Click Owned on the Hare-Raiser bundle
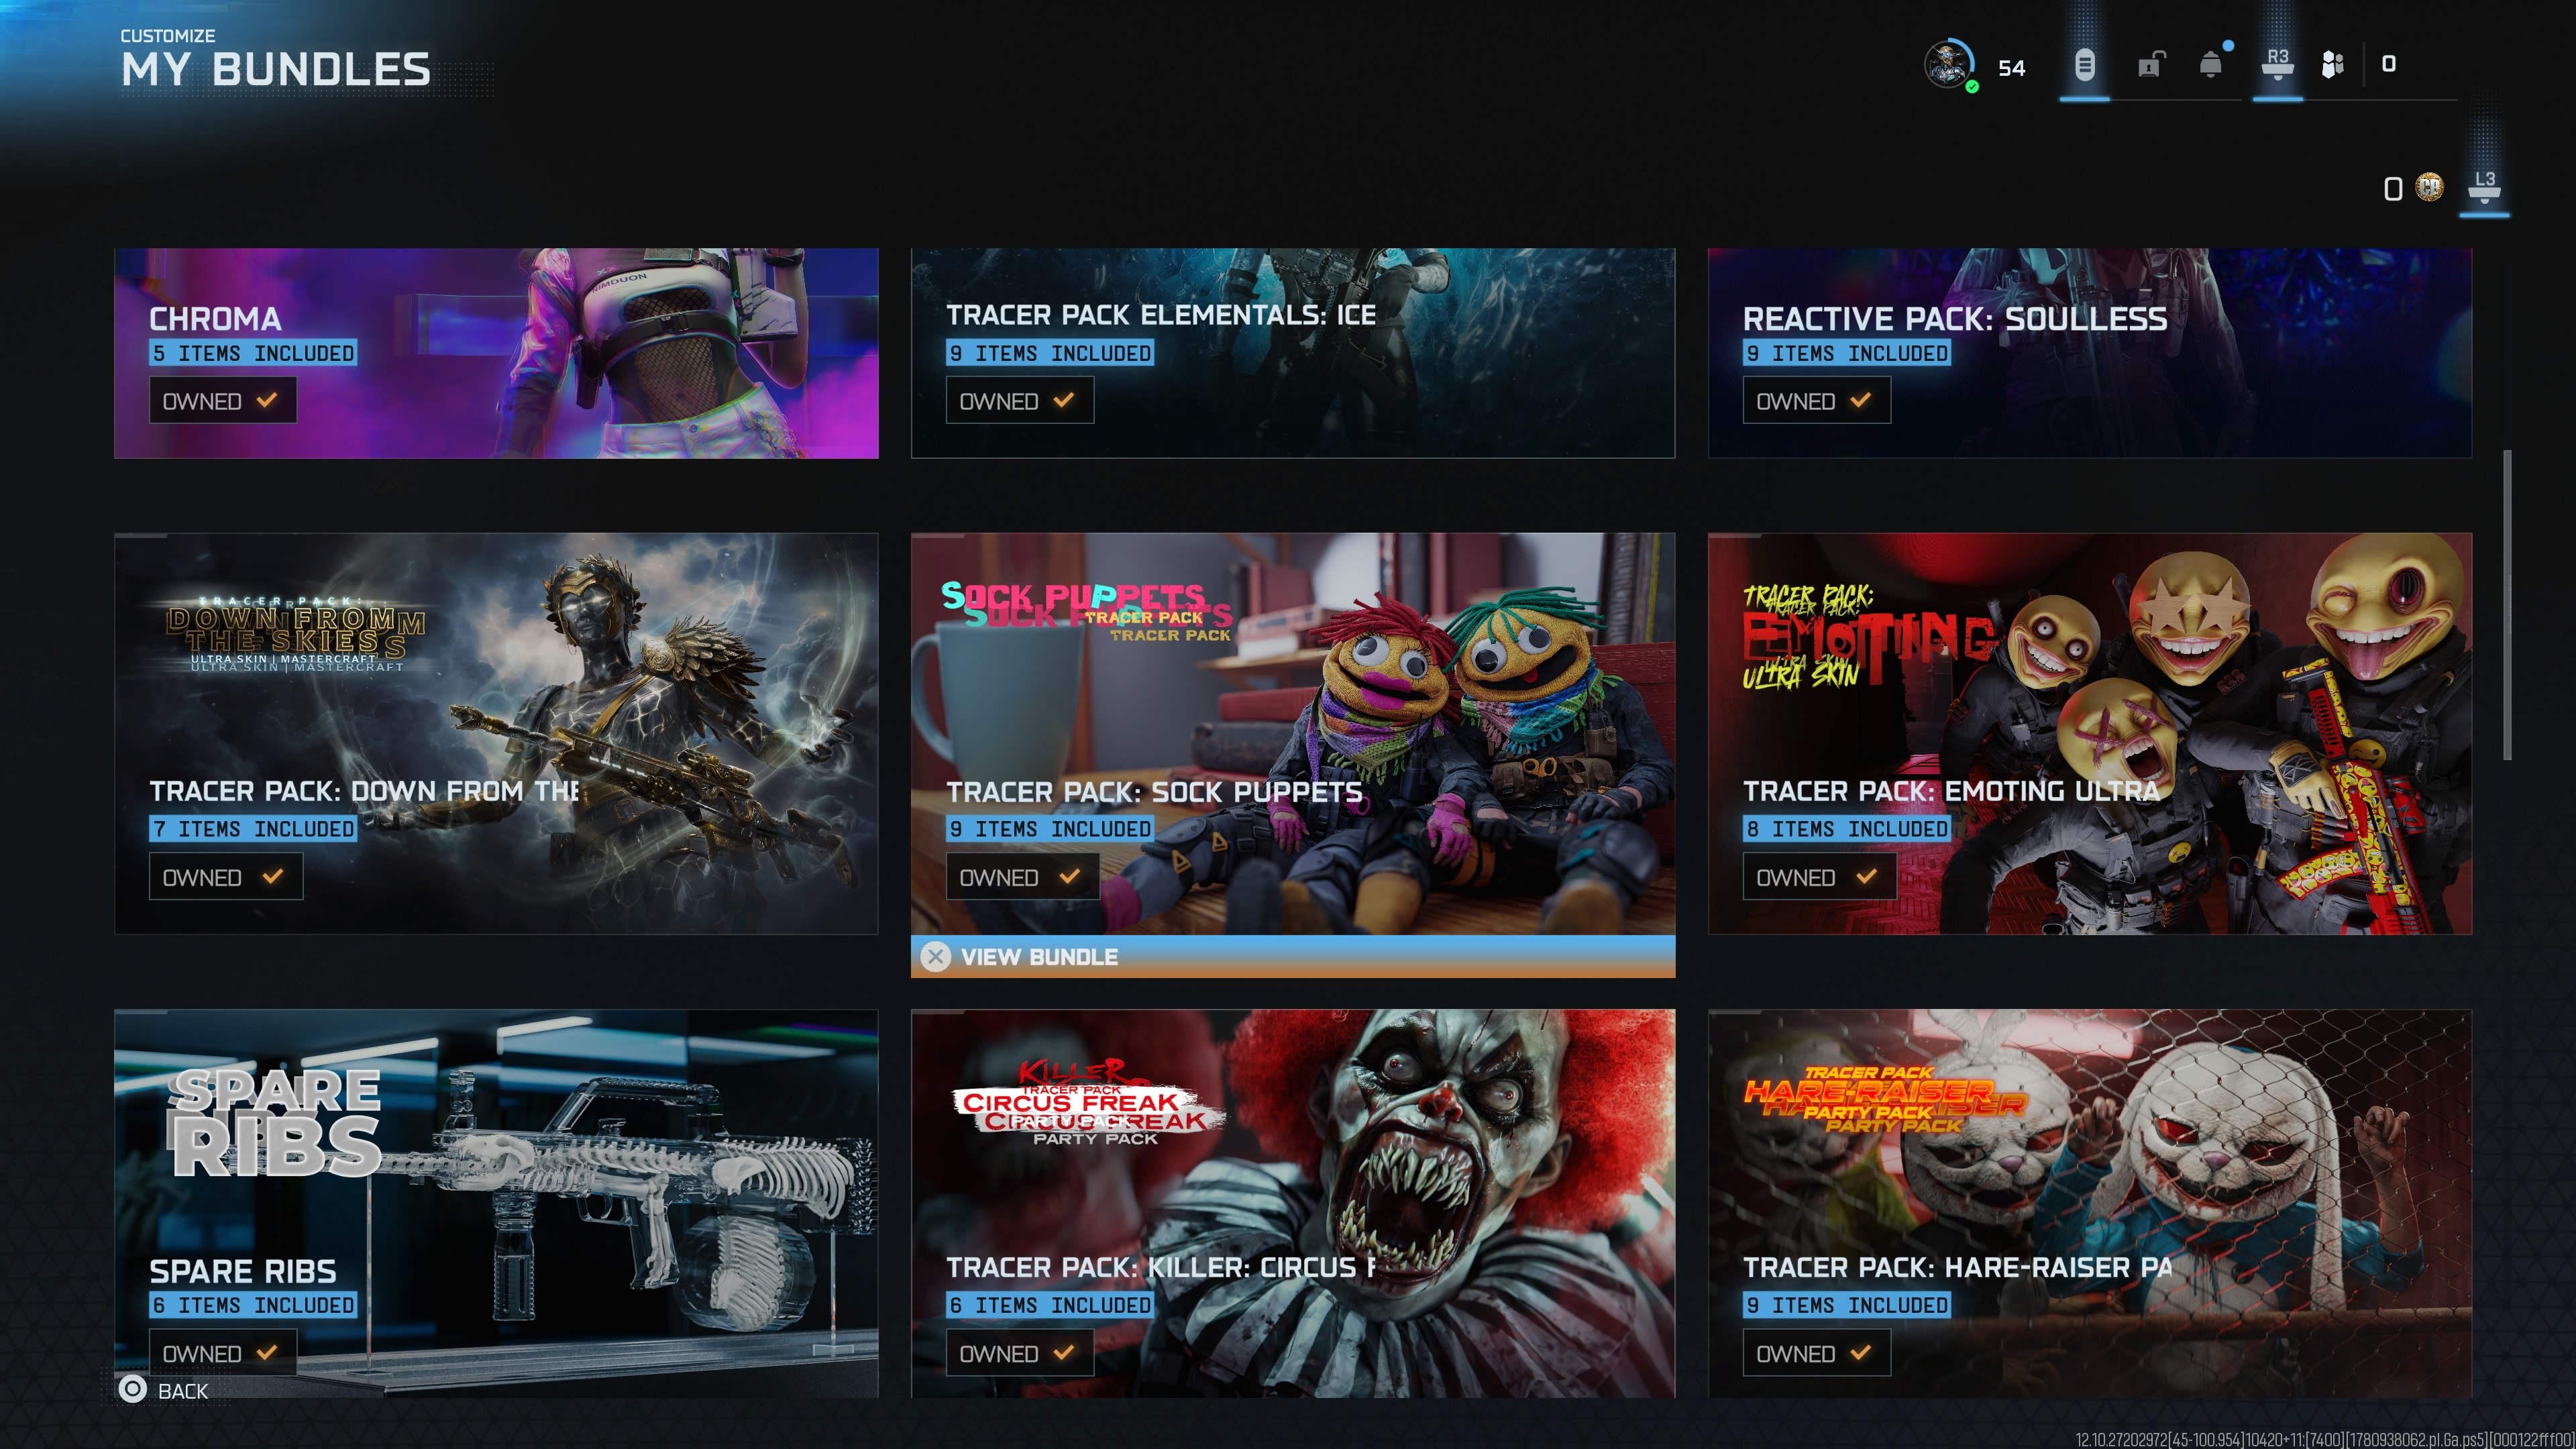Screen dimensions: 2576x1449 click(x=1816, y=1353)
